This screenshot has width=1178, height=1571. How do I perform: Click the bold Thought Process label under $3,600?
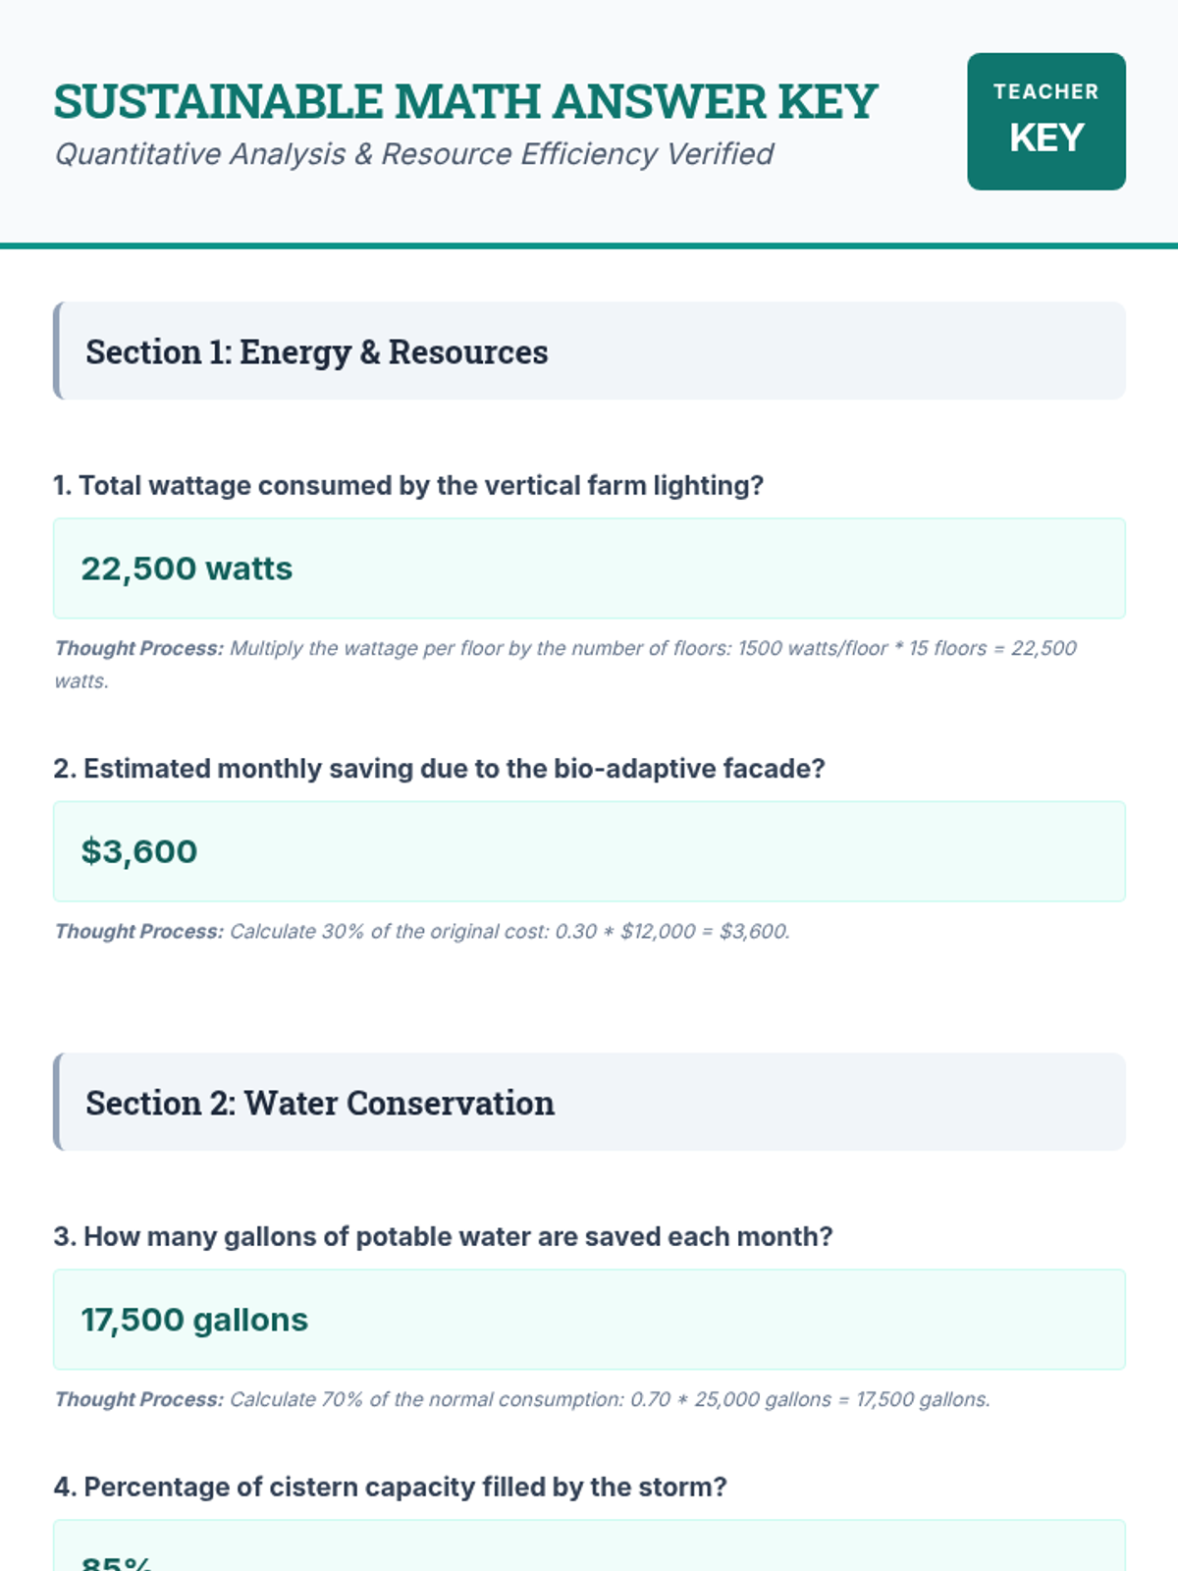[x=138, y=931]
